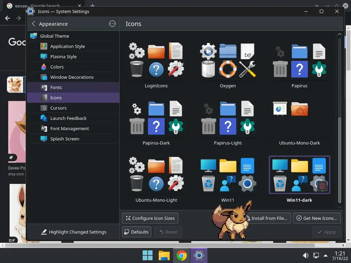Click the Application Style icon

pos(44,46)
